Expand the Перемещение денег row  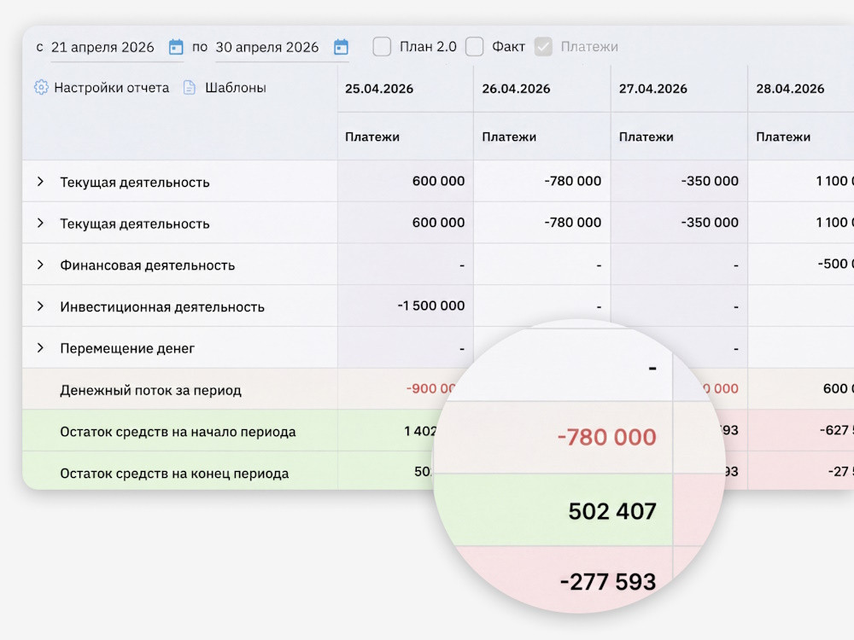tap(40, 348)
